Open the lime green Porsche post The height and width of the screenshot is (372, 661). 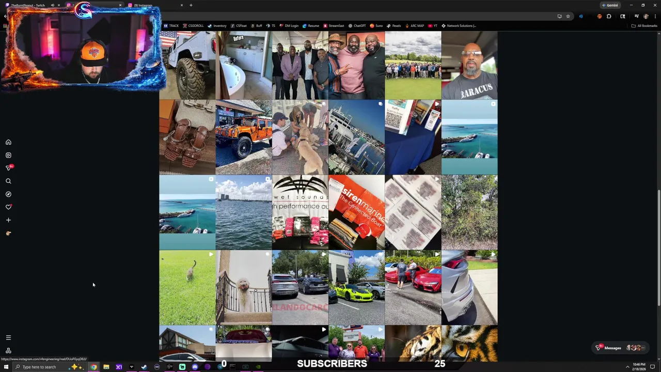pos(356,288)
